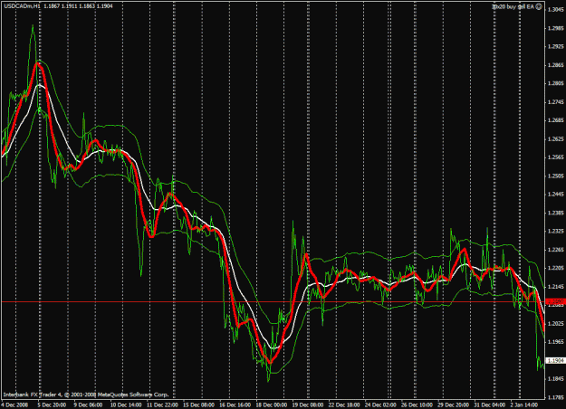Click the 1.2265 price axis label

click(556, 250)
